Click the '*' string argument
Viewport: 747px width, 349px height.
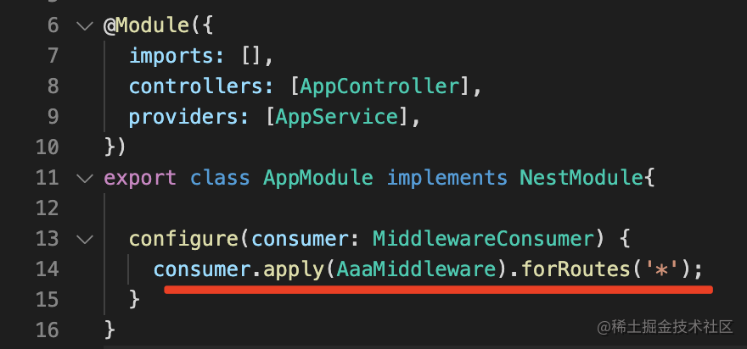(x=661, y=269)
